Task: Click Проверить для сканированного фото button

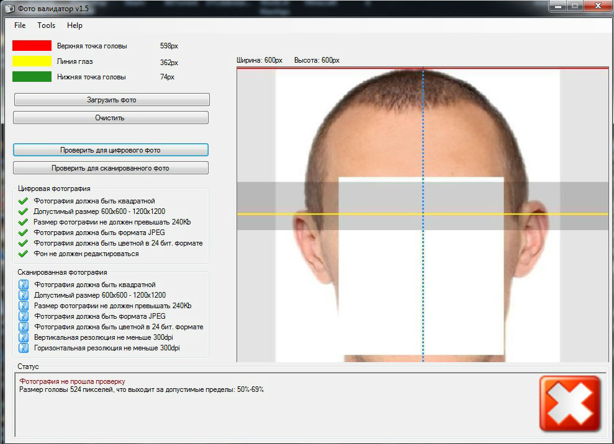Action: coord(111,168)
